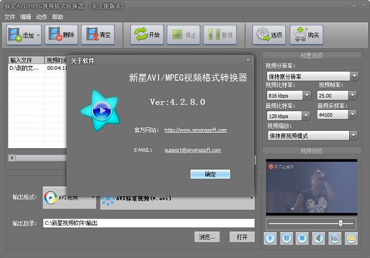This screenshot has height=258, width=370.
Task: Expand the 视频帧率 25.00 dropdown
Action: tap(353, 96)
